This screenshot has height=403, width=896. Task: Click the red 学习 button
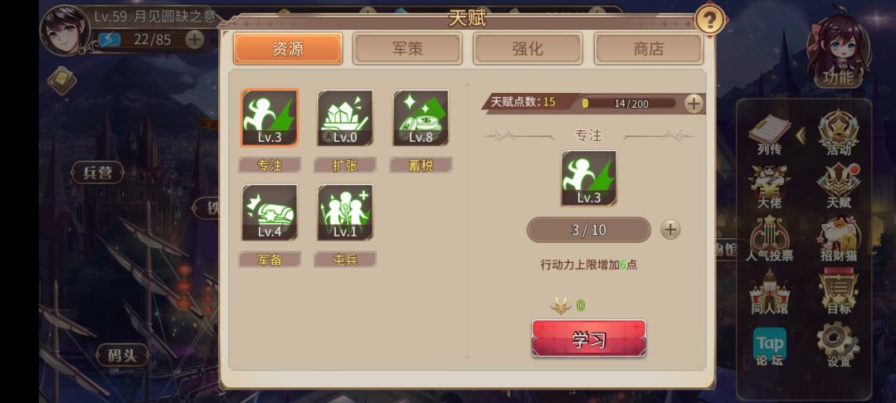[x=588, y=338]
